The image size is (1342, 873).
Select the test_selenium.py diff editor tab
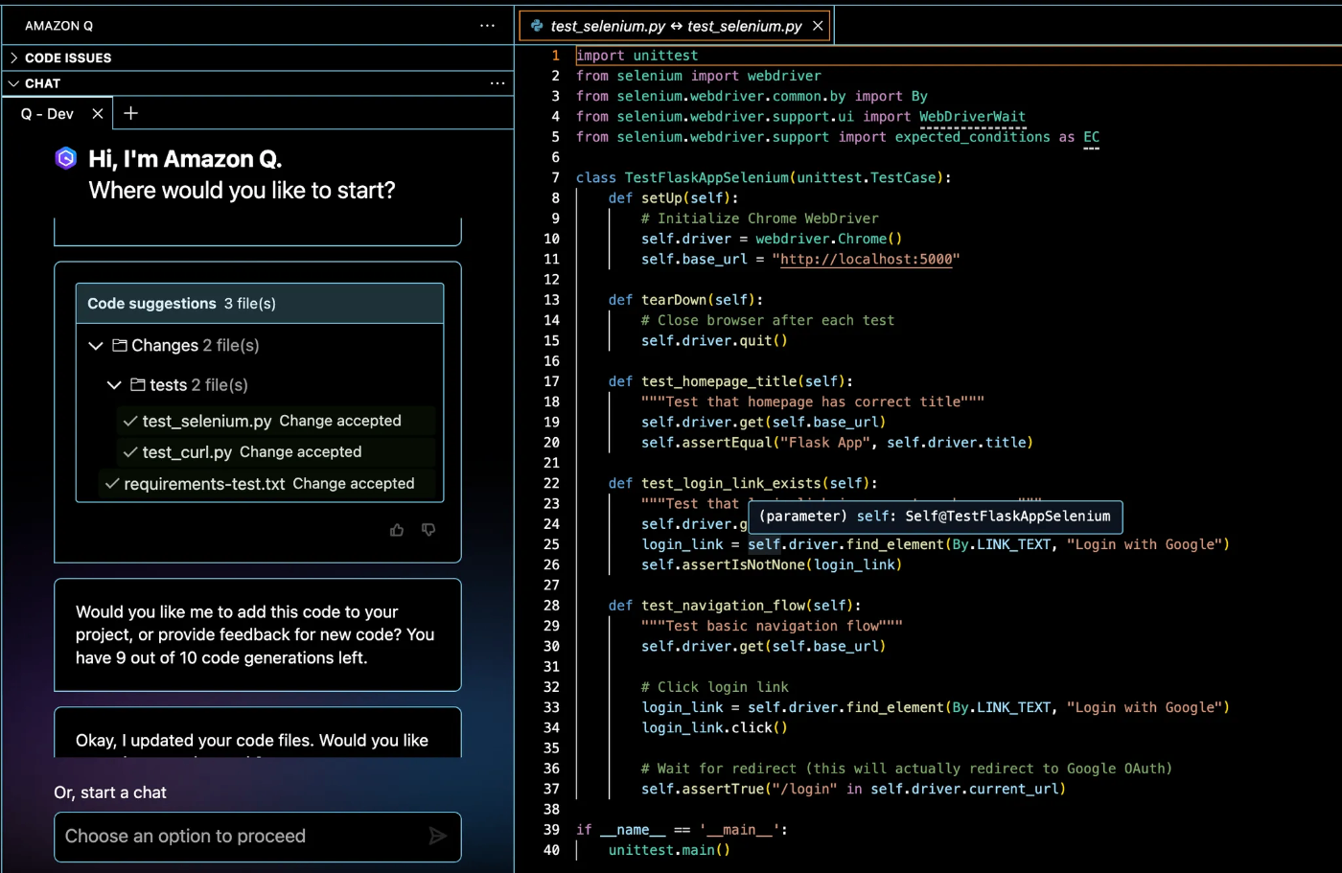point(676,26)
